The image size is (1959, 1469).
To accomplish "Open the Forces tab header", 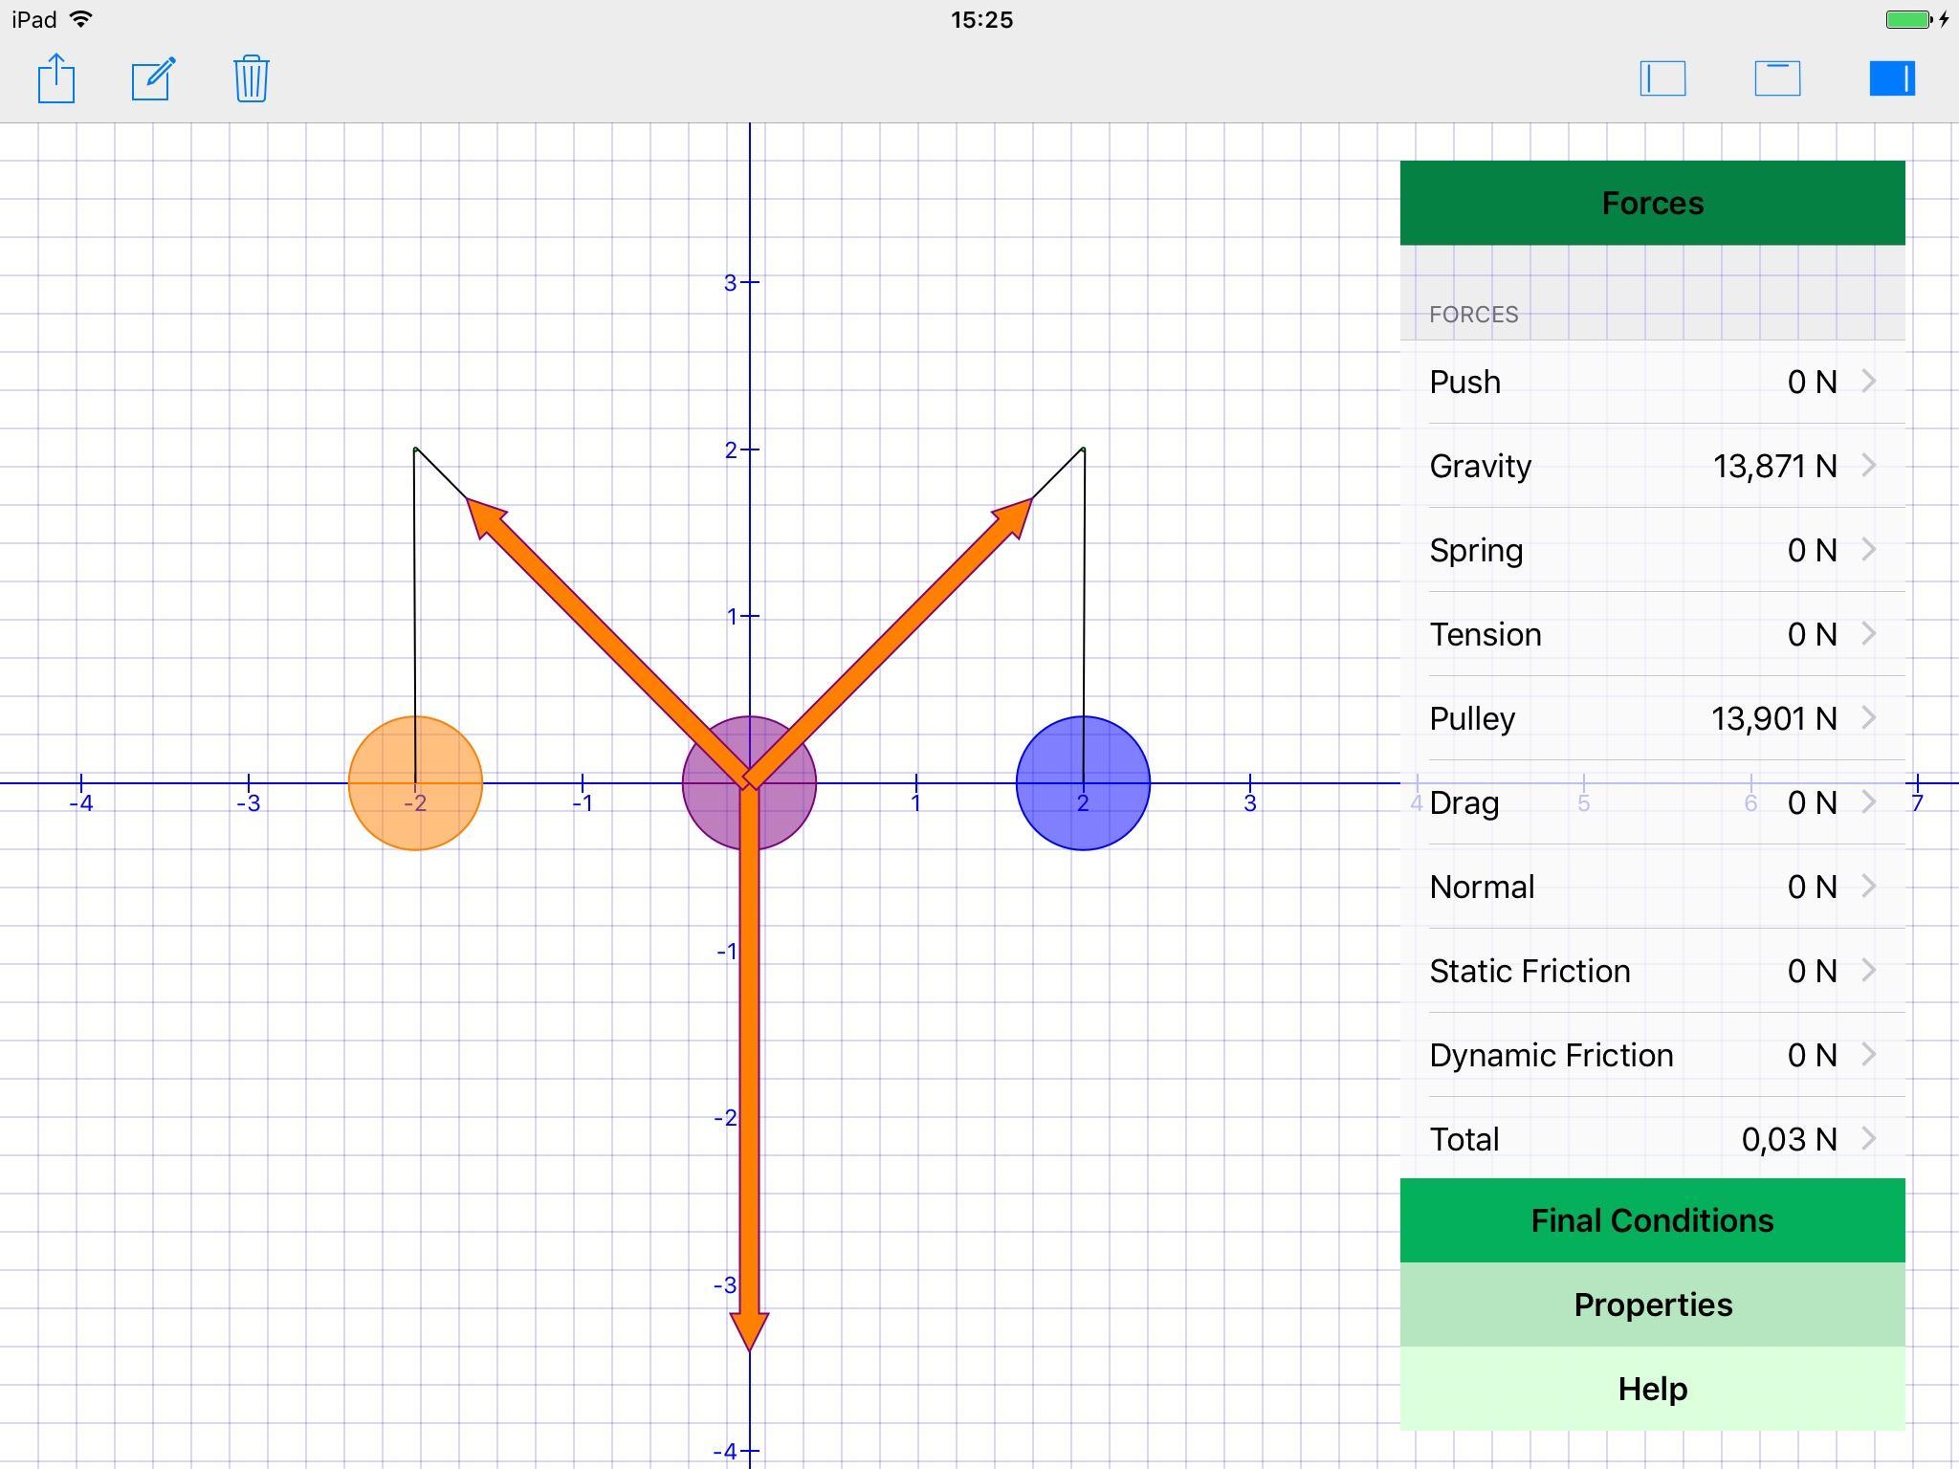I will pyautogui.click(x=1652, y=203).
